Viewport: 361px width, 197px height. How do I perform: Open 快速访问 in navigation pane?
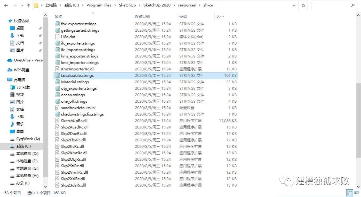(21, 21)
